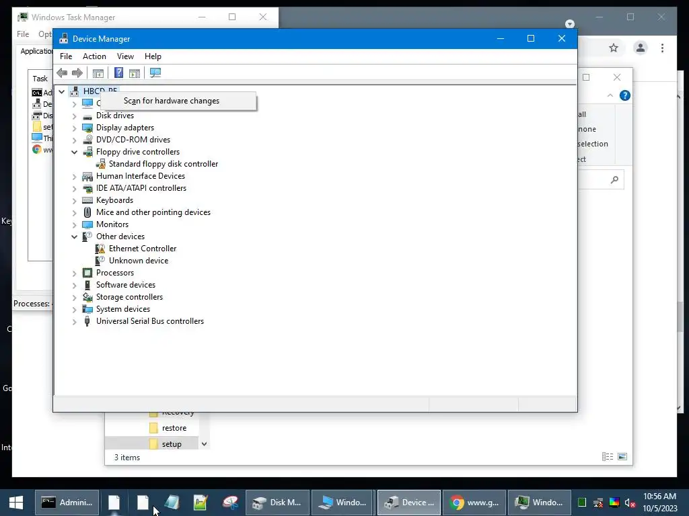Toggle the Show/Hide Action Pane toolbar icon

point(135,73)
